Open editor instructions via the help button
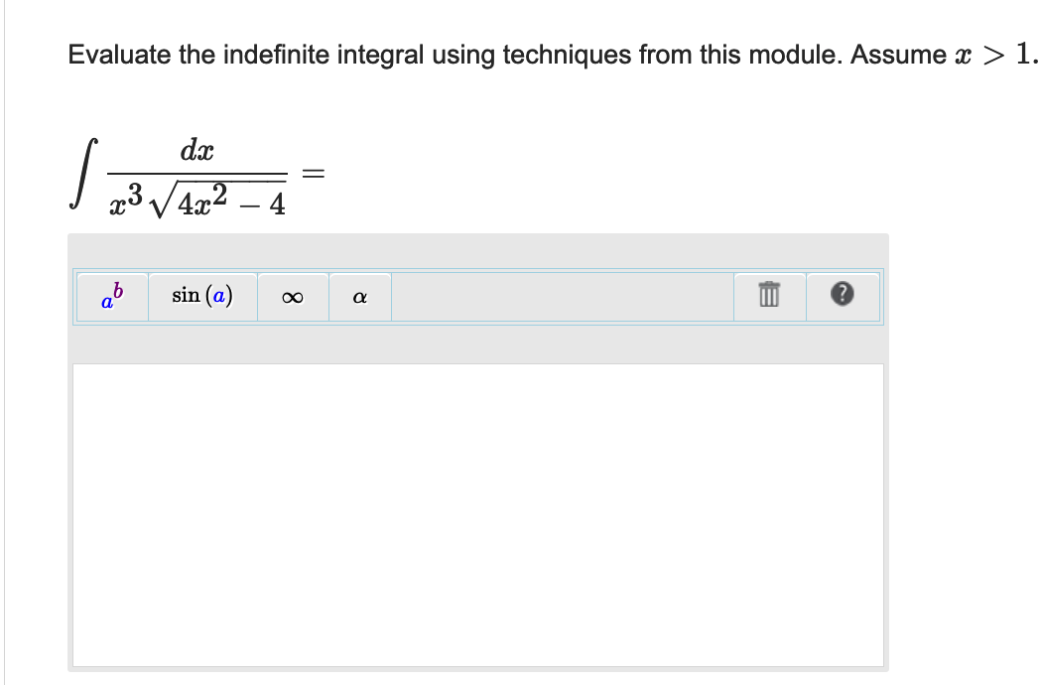 (x=842, y=295)
